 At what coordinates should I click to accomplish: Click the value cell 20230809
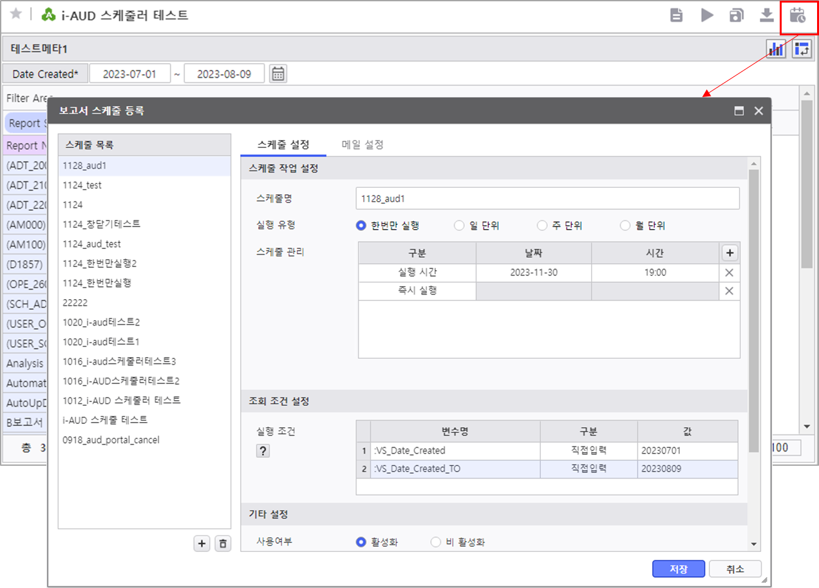tap(688, 469)
